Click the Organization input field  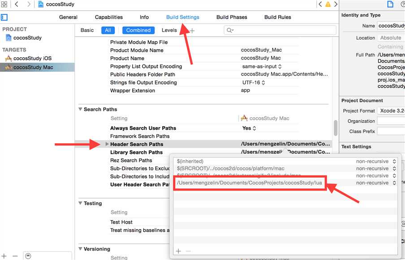391,121
